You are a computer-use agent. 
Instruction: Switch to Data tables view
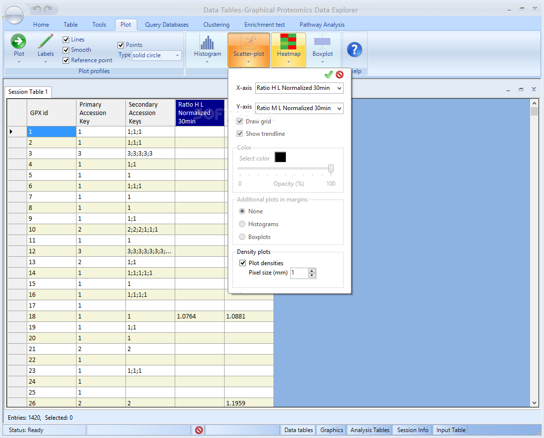298,430
